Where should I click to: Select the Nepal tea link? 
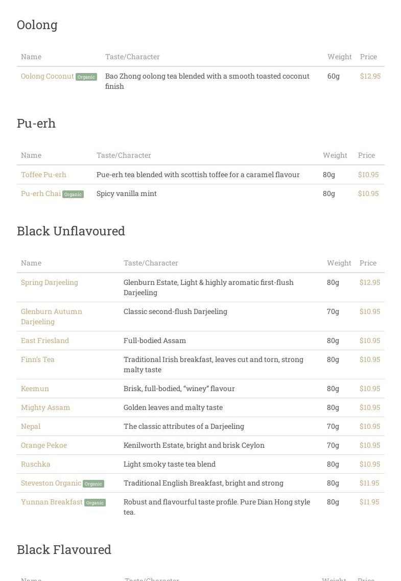click(x=31, y=426)
